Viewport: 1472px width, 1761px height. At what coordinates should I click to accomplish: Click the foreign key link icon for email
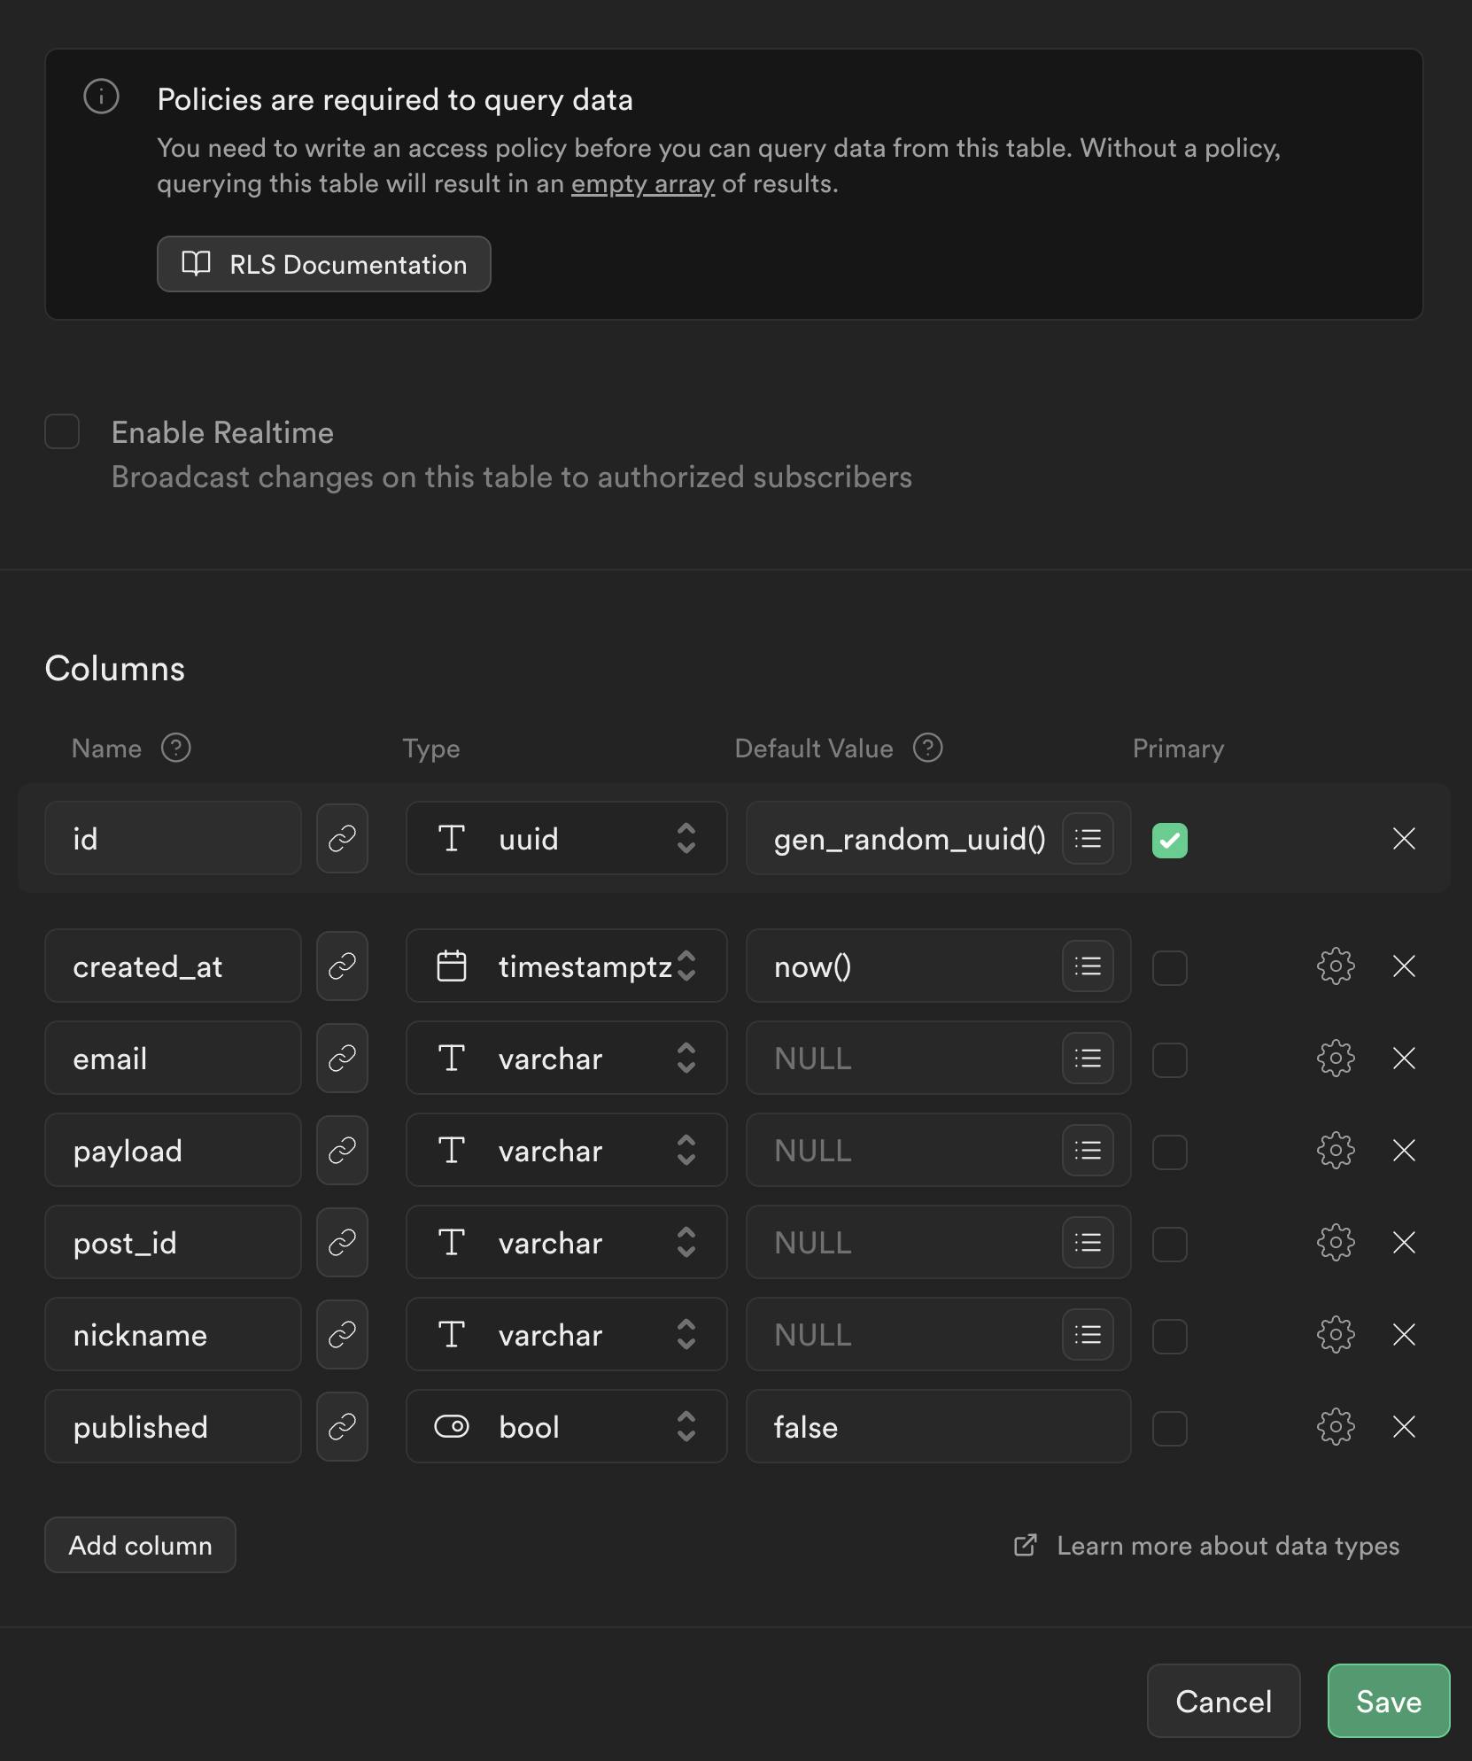pos(342,1058)
